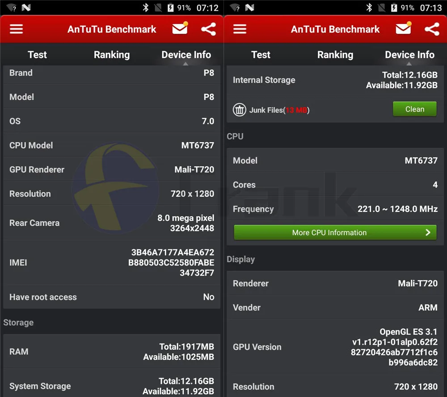
Task: Open mail messages icon in left screenshot
Action: point(180,28)
